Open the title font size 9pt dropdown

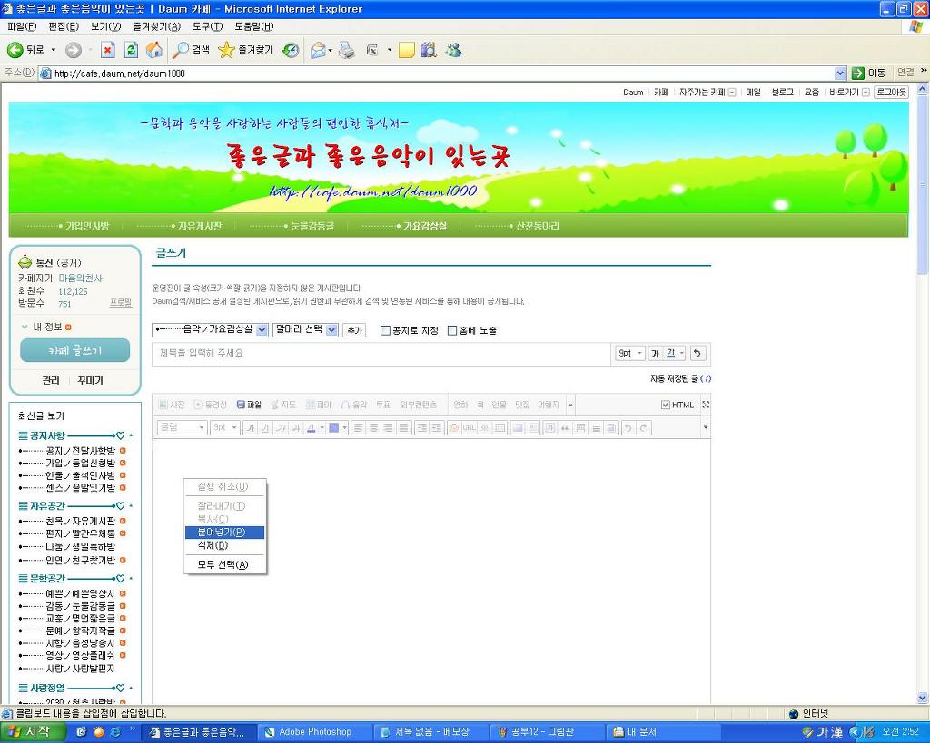pyautogui.click(x=630, y=353)
